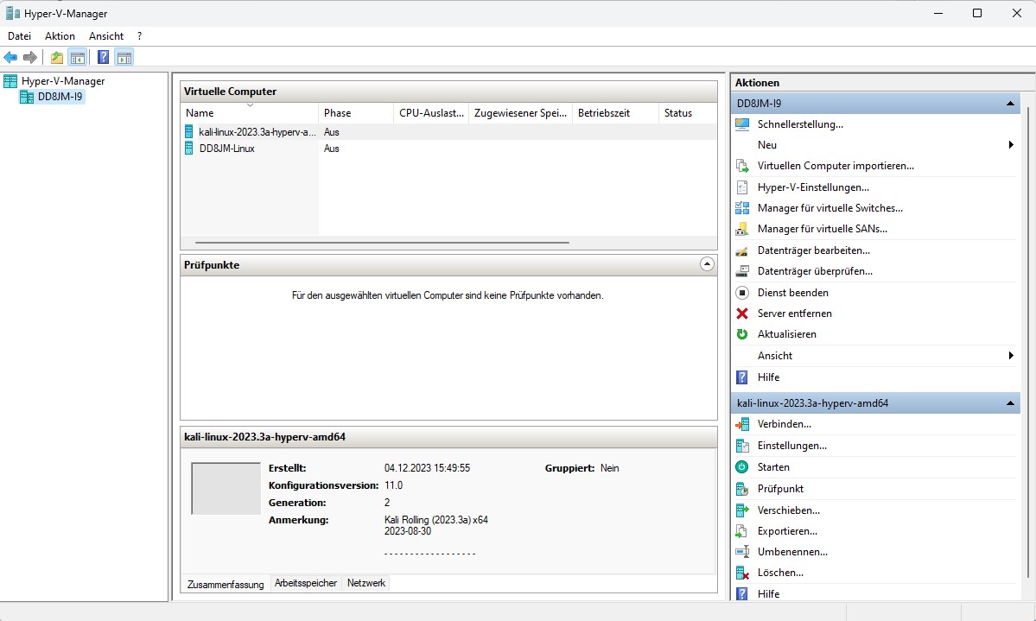This screenshot has width=1036, height=621.
Task: Click the Virtuellen Computer importieren icon
Action: click(x=742, y=166)
